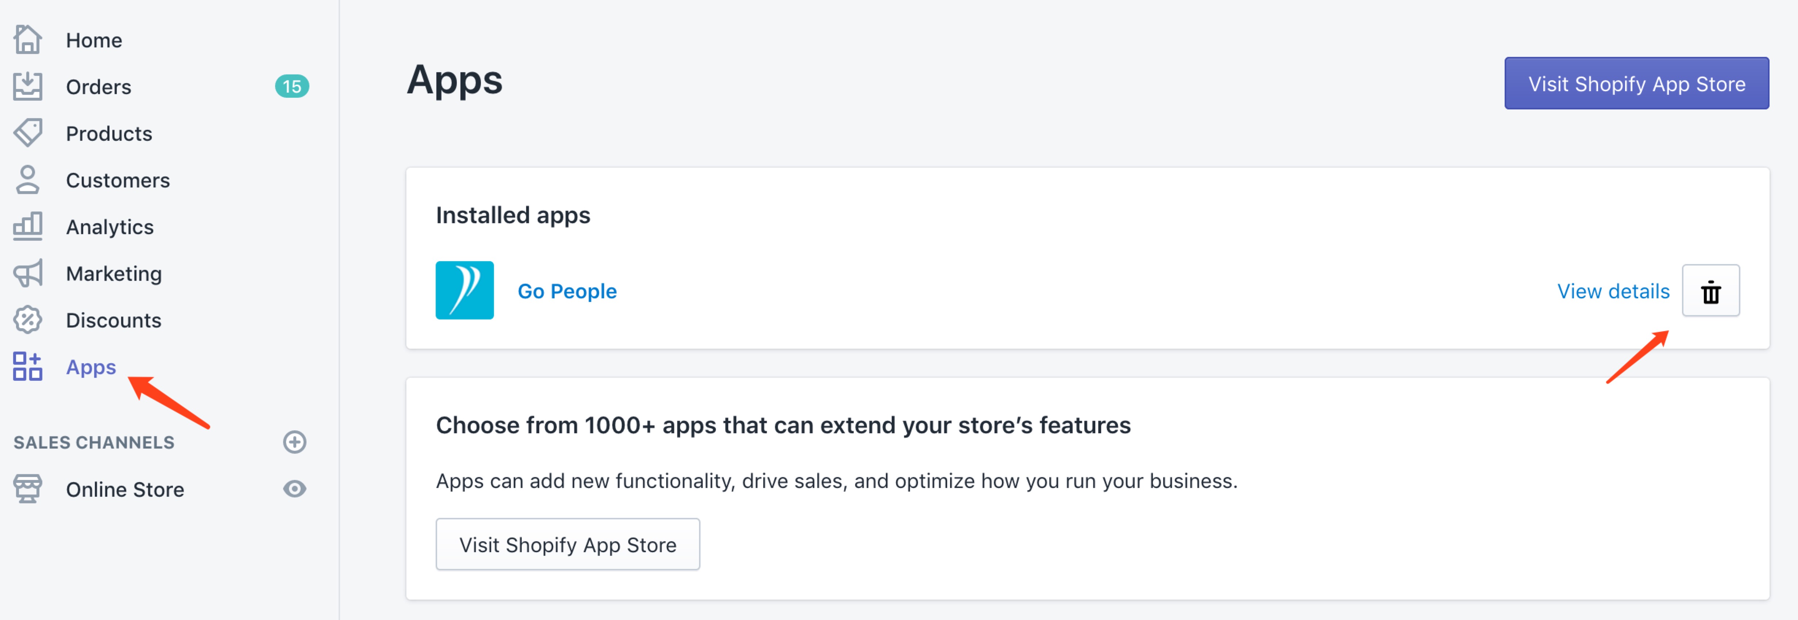Open the Customers section

(118, 181)
